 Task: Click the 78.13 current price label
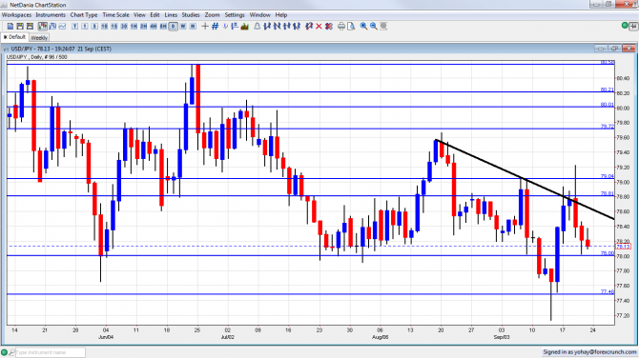pyautogui.click(x=623, y=247)
